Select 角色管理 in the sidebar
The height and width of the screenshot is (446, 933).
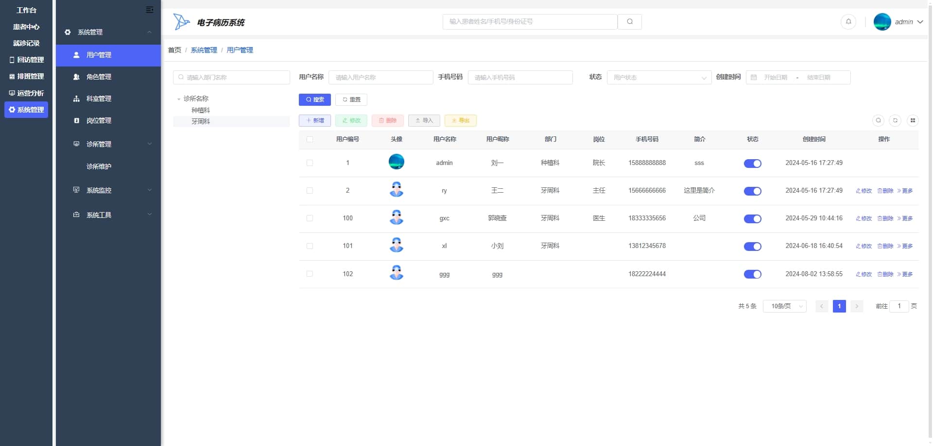pyautogui.click(x=108, y=77)
